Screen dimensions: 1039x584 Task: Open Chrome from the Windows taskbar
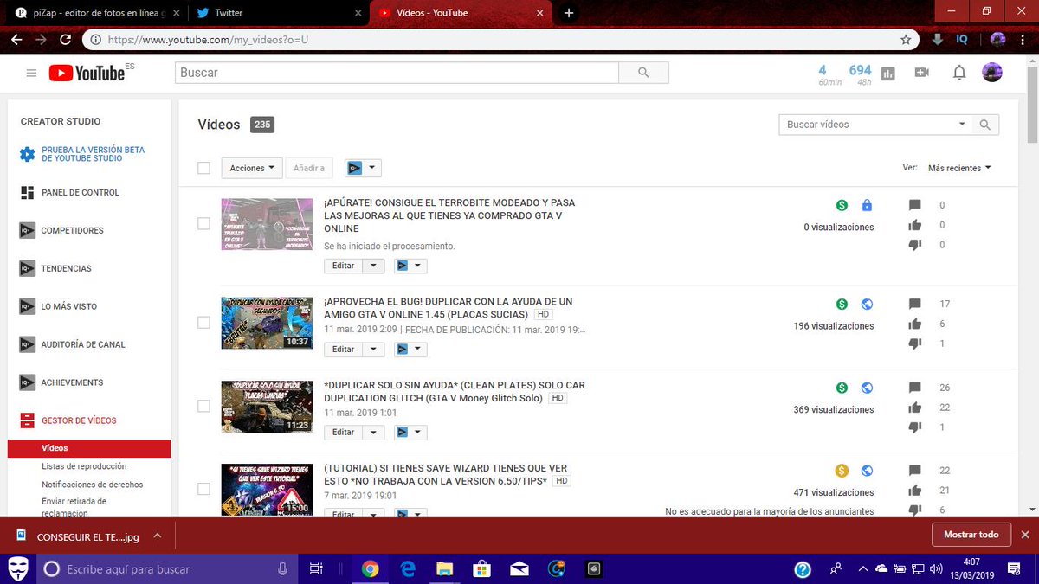click(371, 568)
